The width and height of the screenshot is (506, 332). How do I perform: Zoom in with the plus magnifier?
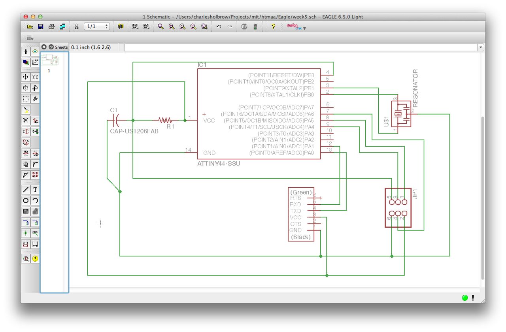point(171,26)
